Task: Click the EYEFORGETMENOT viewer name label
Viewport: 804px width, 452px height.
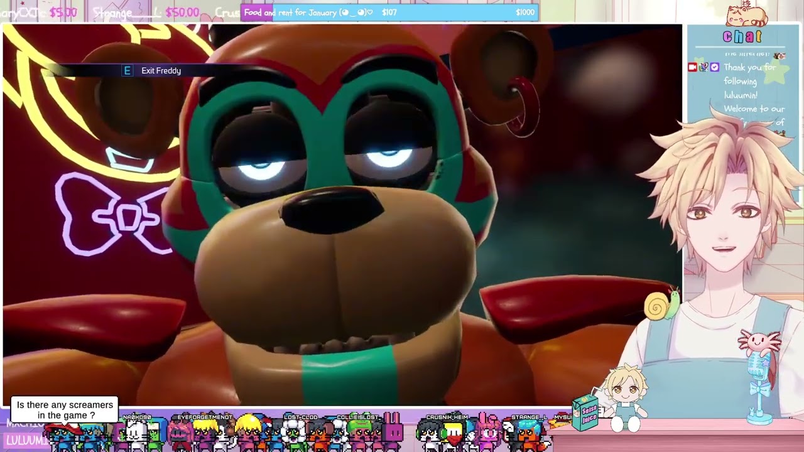Action: 205,417
